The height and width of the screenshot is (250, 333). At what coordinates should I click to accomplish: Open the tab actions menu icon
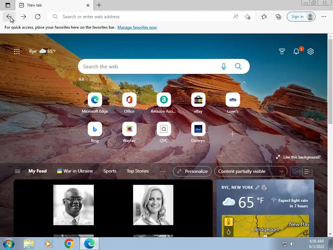pyautogui.click(x=8, y=5)
